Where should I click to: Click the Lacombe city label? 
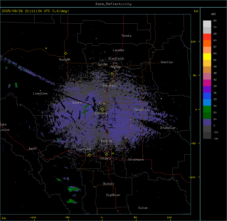[119, 50]
